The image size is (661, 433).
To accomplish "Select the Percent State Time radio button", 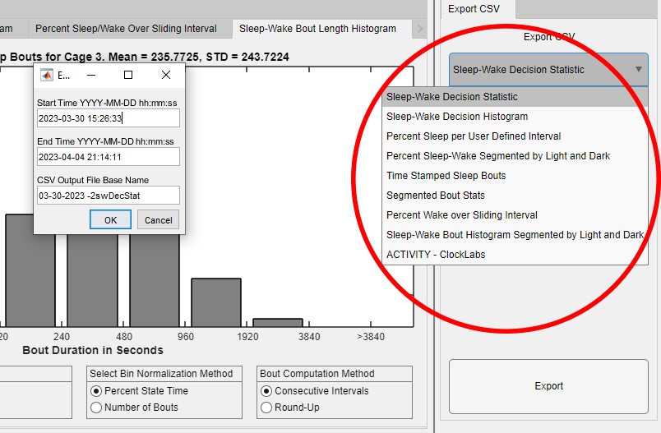I will pos(97,391).
